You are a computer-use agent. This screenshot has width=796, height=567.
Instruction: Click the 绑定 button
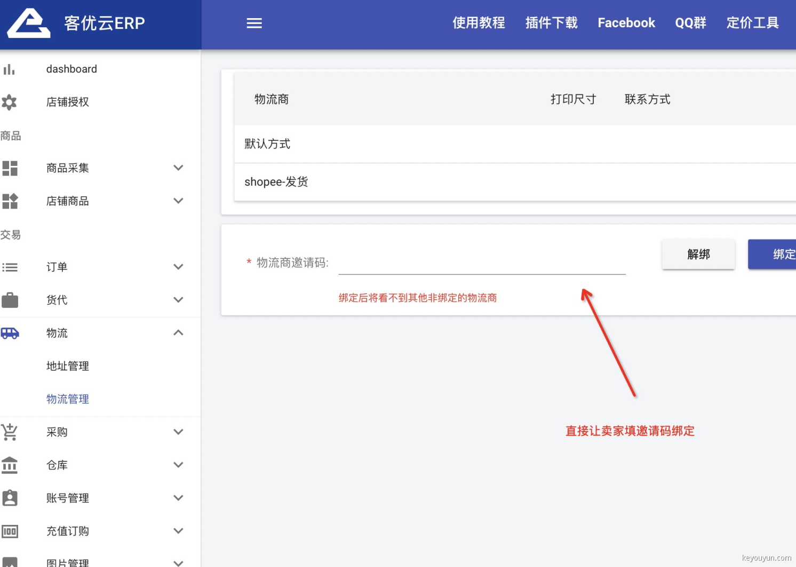coord(773,254)
